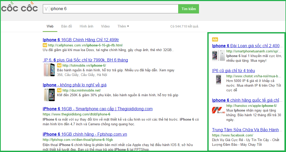Switch to the Hình ảnh tab
The image size is (286, 152).
click(86, 26)
